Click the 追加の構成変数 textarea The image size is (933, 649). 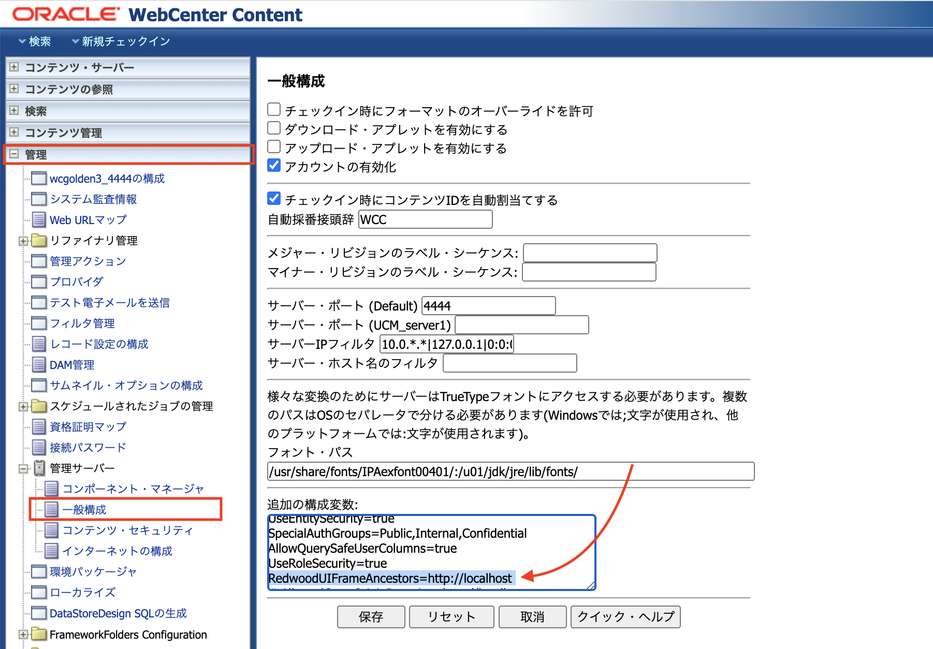(432, 552)
